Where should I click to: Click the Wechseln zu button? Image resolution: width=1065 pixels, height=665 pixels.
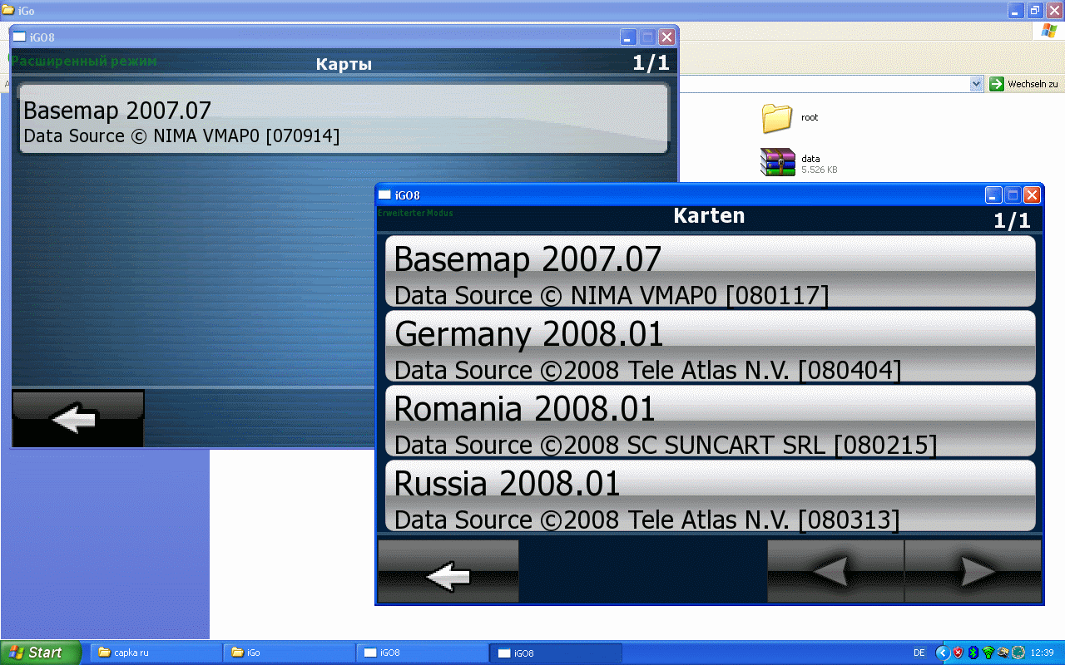tap(1024, 84)
